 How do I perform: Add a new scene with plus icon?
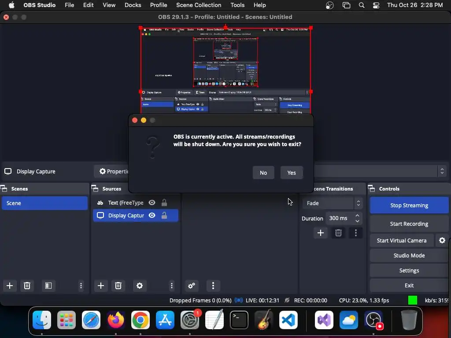click(x=10, y=286)
